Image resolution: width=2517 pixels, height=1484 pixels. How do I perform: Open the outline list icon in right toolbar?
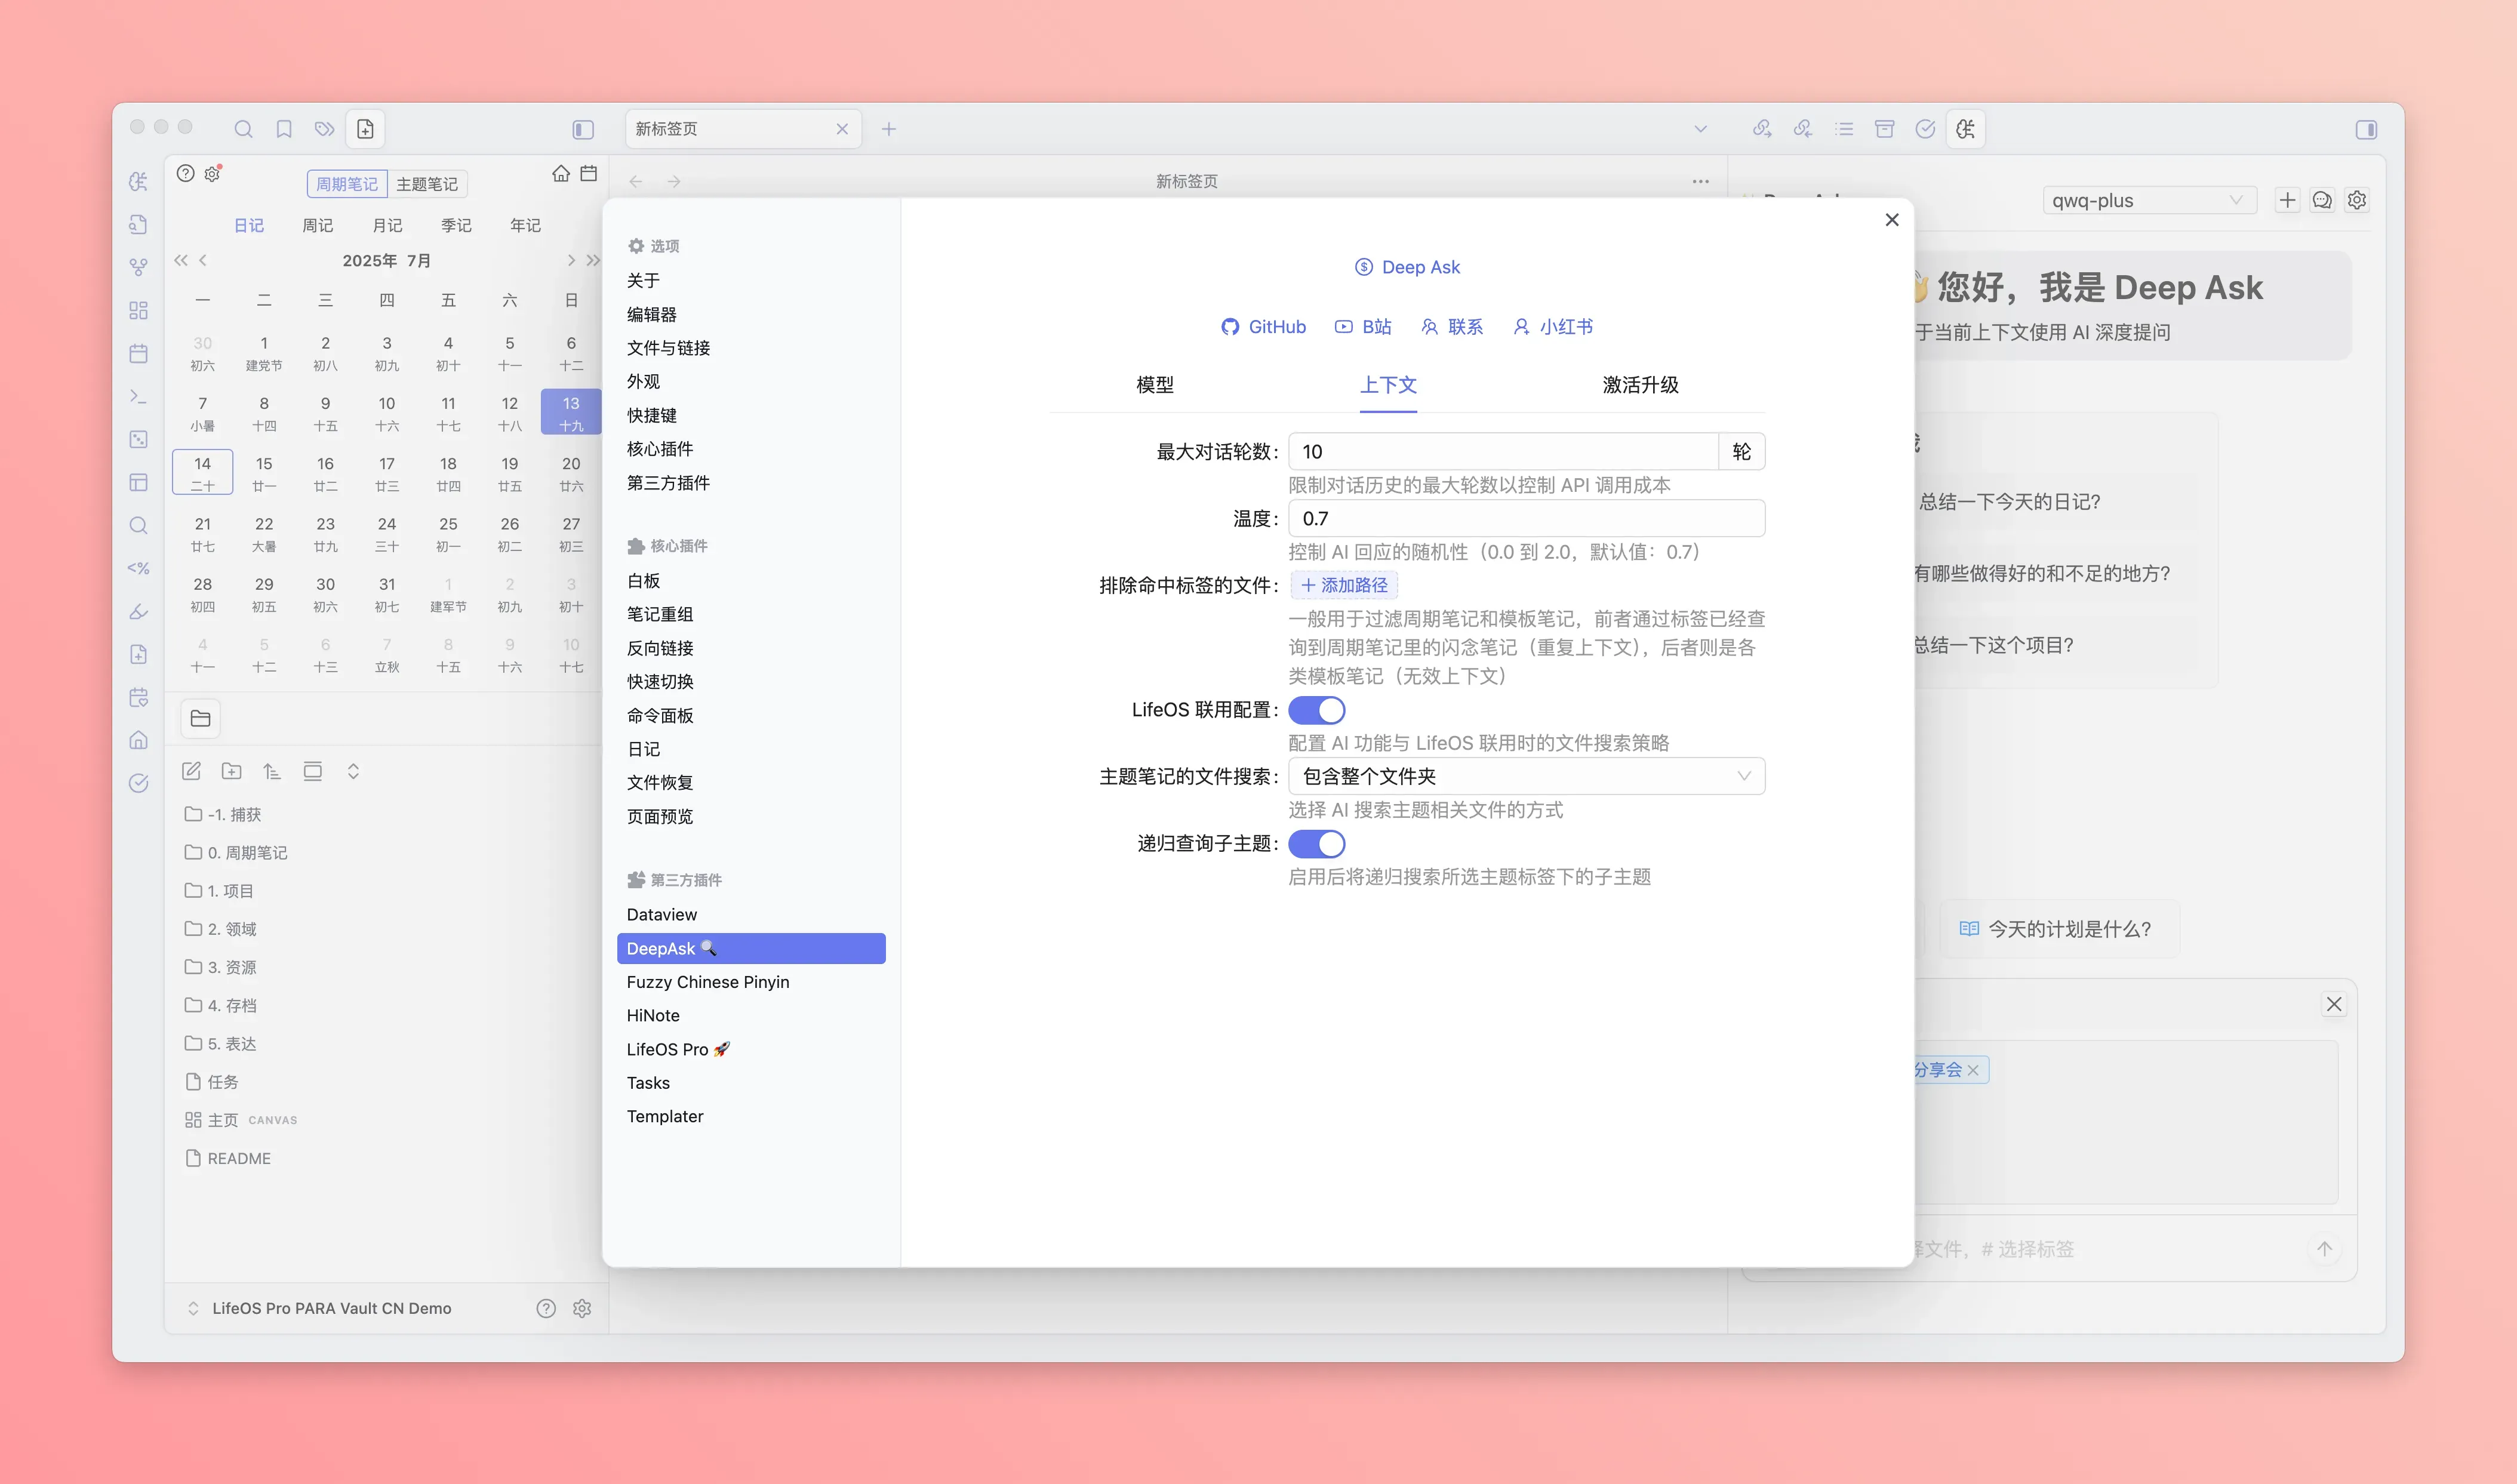click(x=1844, y=129)
